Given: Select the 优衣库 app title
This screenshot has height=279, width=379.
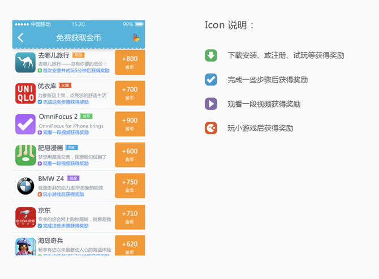Looking at the screenshot, I should [47, 86].
